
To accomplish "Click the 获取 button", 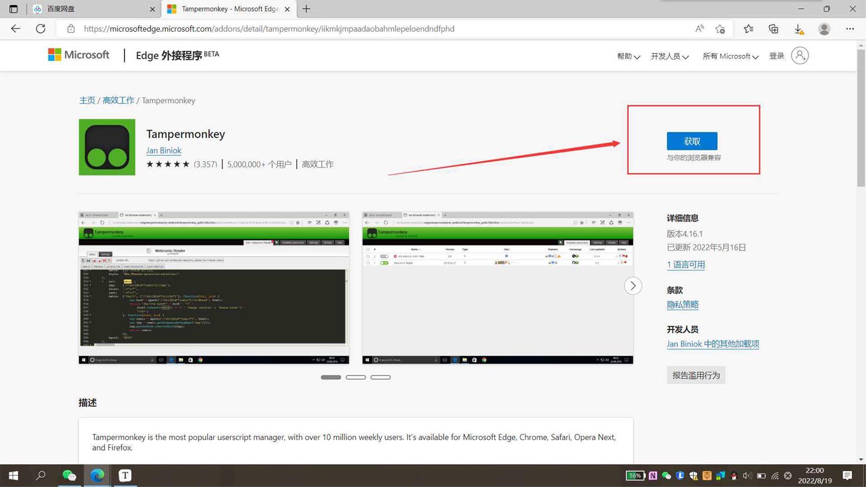I will point(692,141).
